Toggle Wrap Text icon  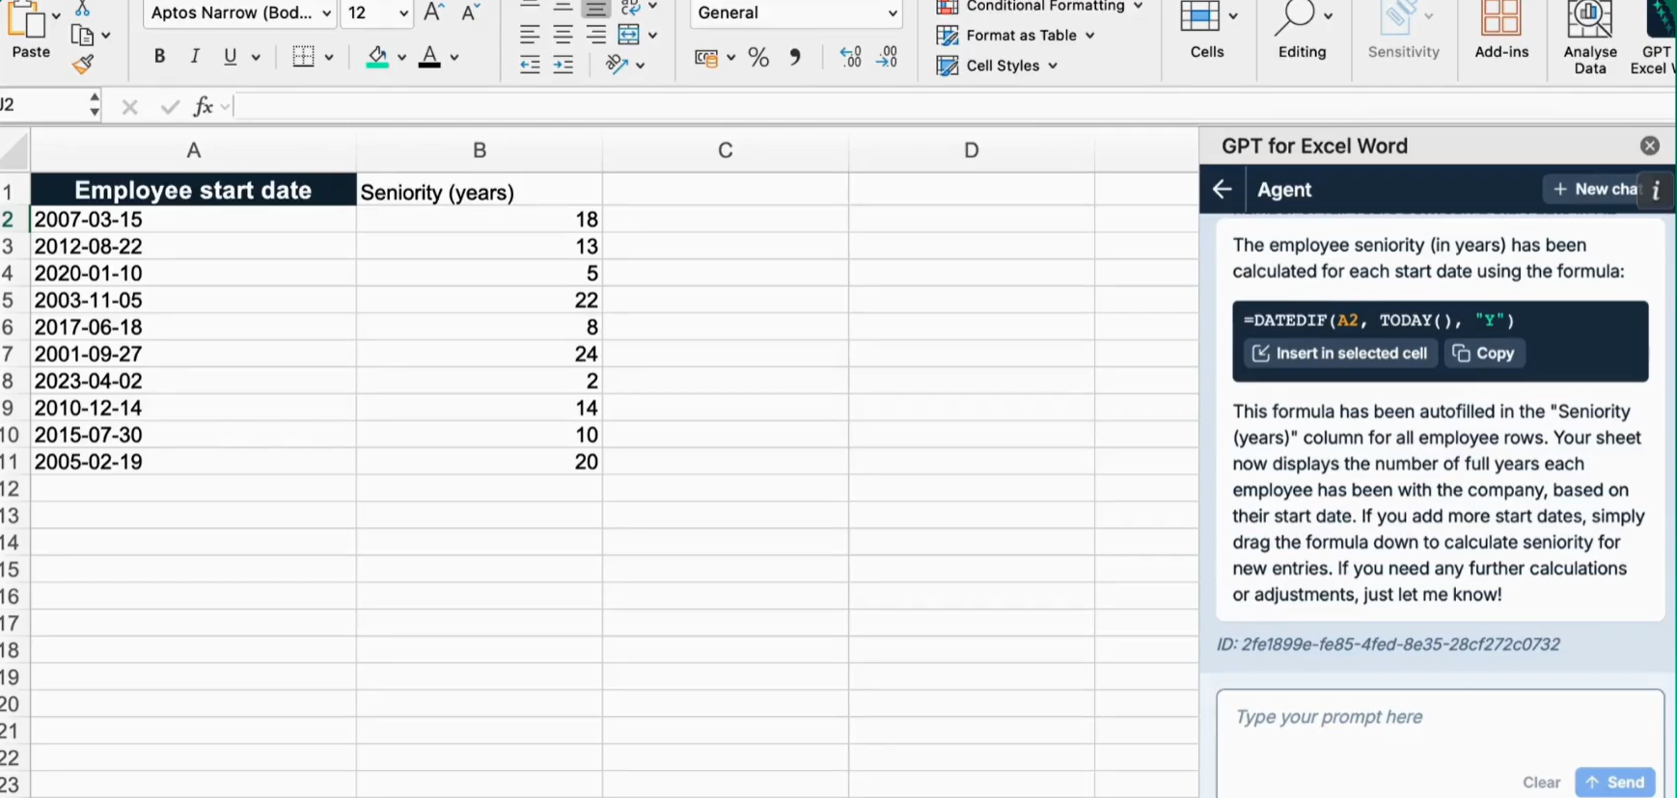(x=631, y=8)
